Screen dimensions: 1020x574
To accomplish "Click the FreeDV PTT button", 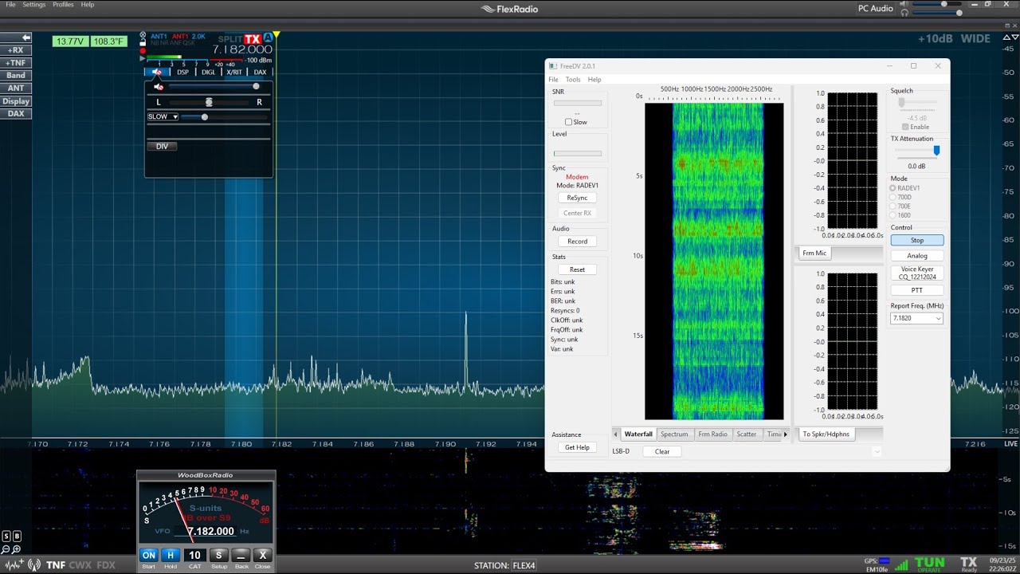I will pos(917,290).
